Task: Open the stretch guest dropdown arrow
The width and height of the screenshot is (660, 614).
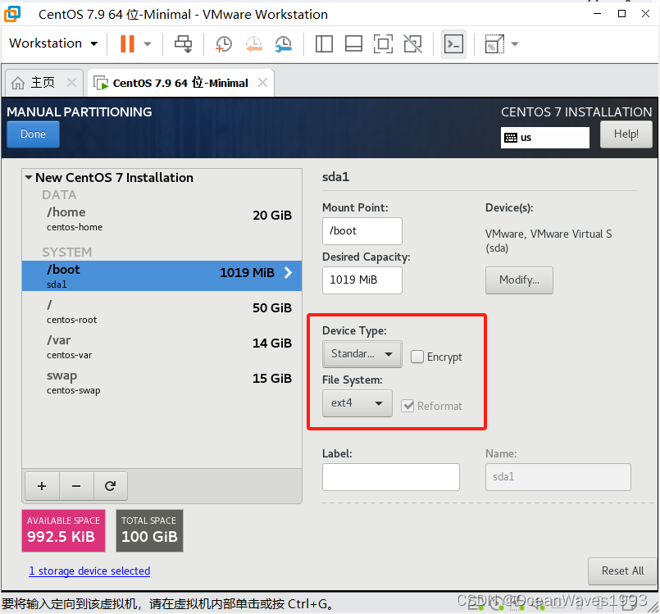Action: (514, 43)
